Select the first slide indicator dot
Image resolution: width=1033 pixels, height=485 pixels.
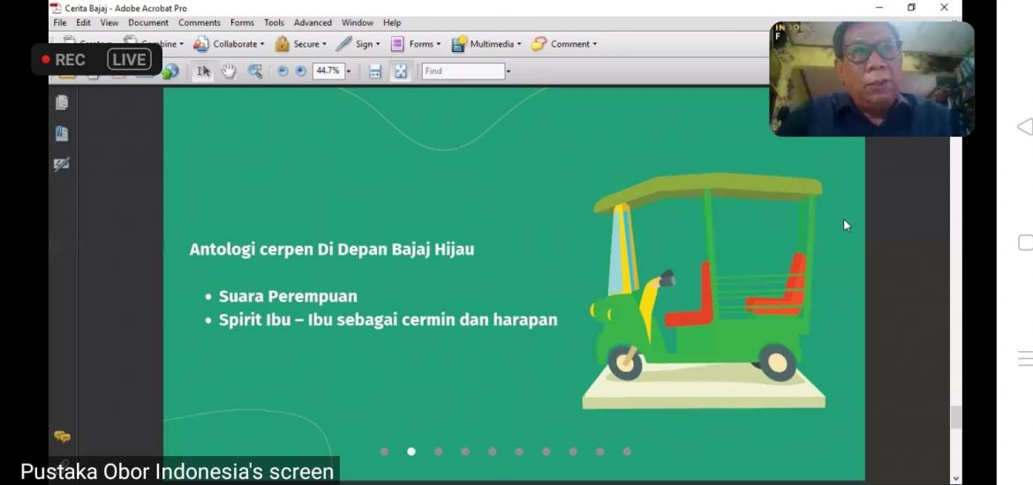tap(384, 451)
